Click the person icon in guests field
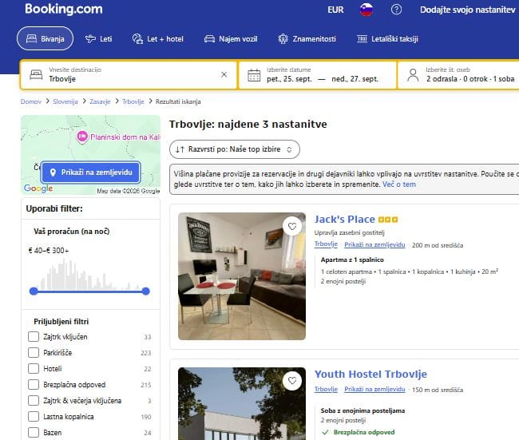 (413, 75)
